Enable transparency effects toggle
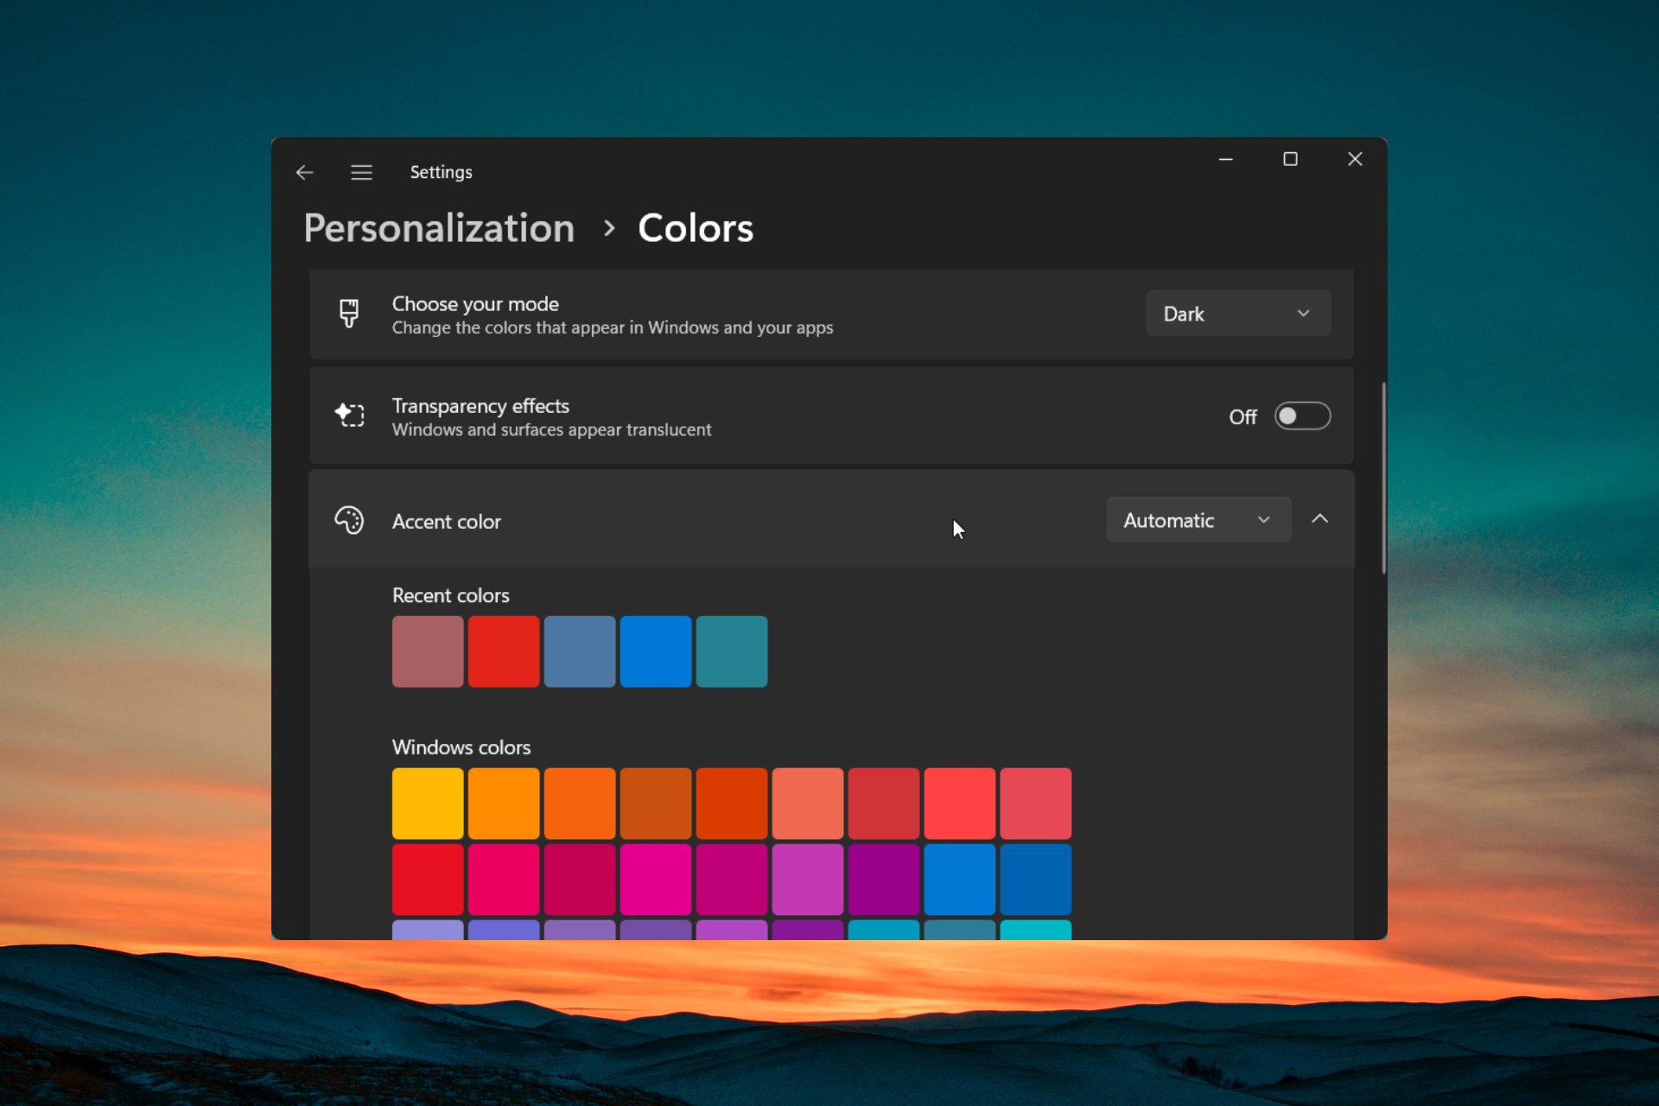The height and width of the screenshot is (1106, 1659). coord(1301,416)
